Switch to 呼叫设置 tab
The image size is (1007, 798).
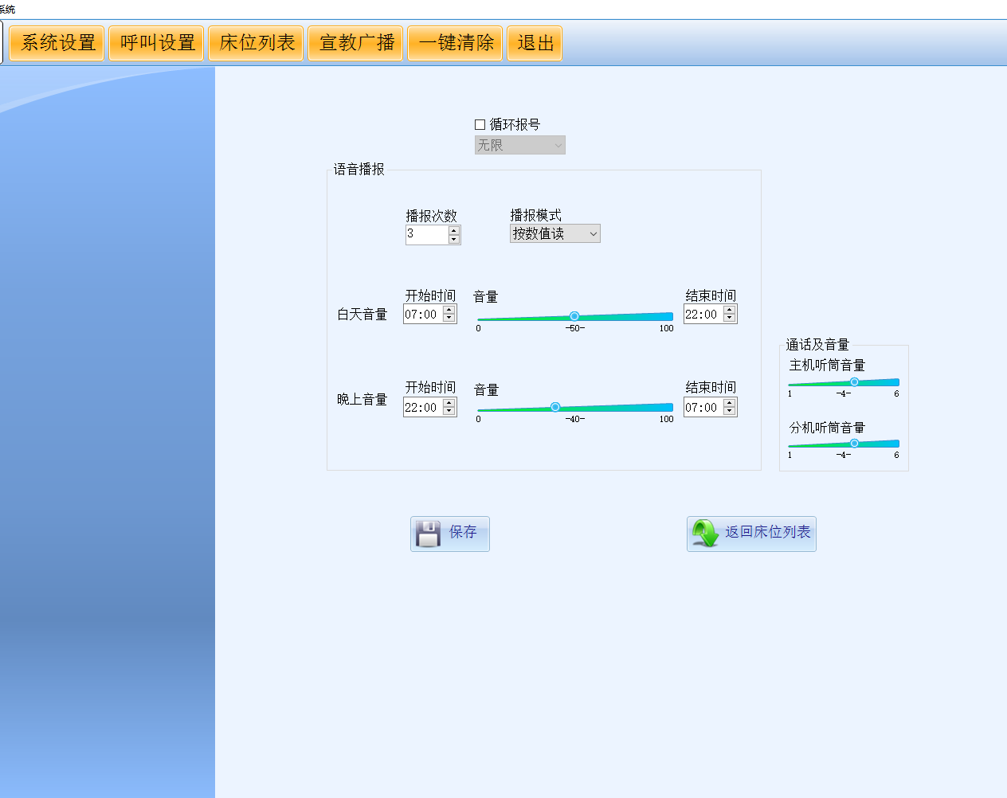click(x=157, y=43)
